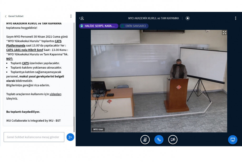Click the "CATS-1A01 nolu Hibrit Sınıf" link
The width and height of the screenshot is (242, 162).
[24, 50]
